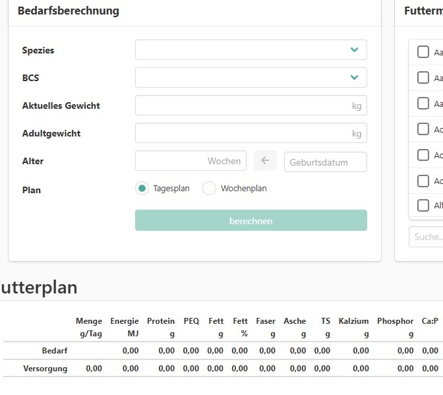443x395 pixels.
Task: Open the Geburtsdatum date field
Action: tap(325, 162)
